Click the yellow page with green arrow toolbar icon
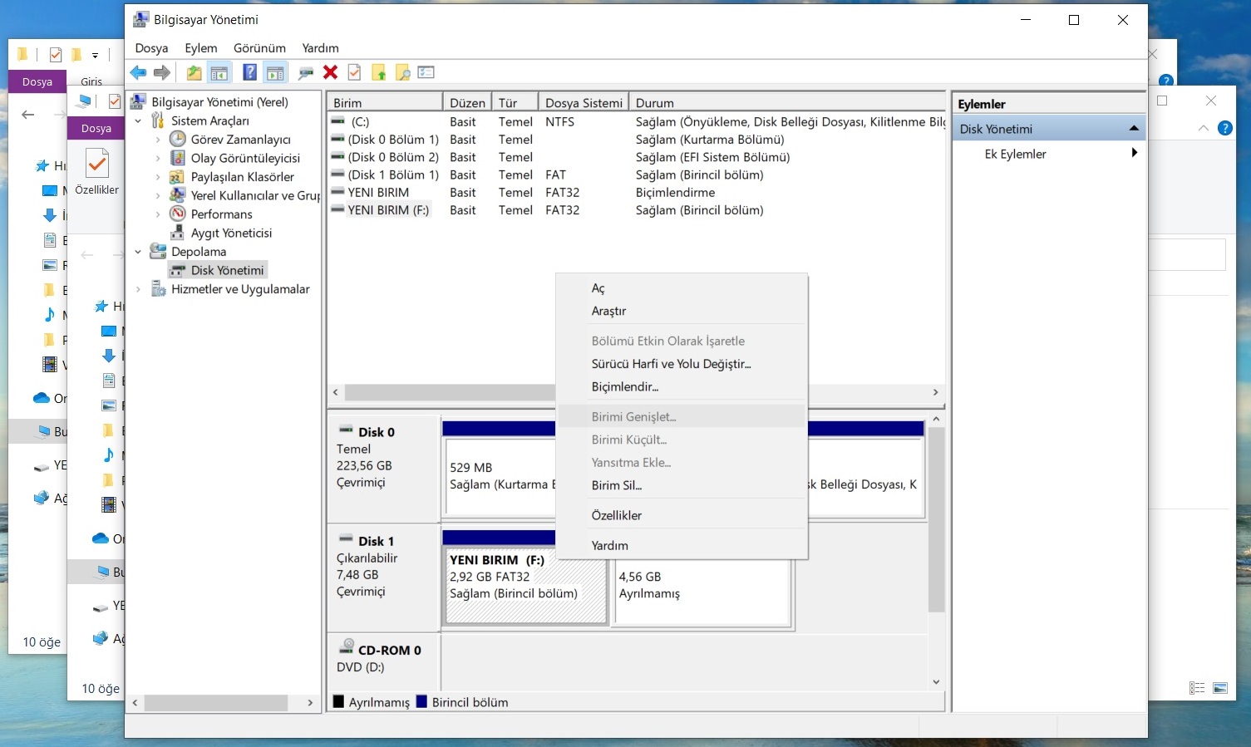 point(379,73)
